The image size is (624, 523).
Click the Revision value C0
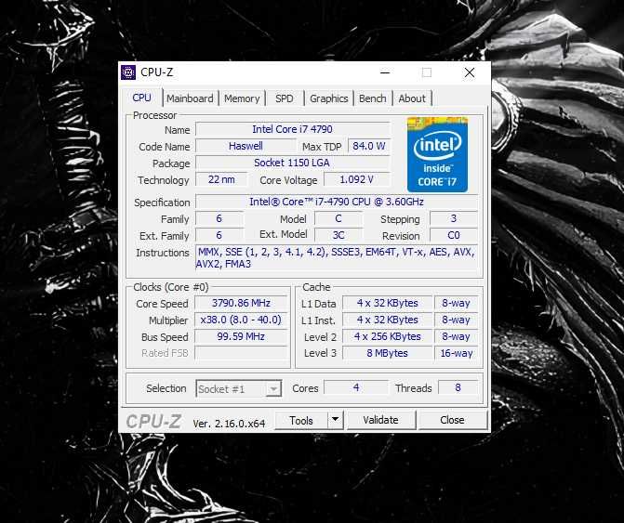coord(454,235)
